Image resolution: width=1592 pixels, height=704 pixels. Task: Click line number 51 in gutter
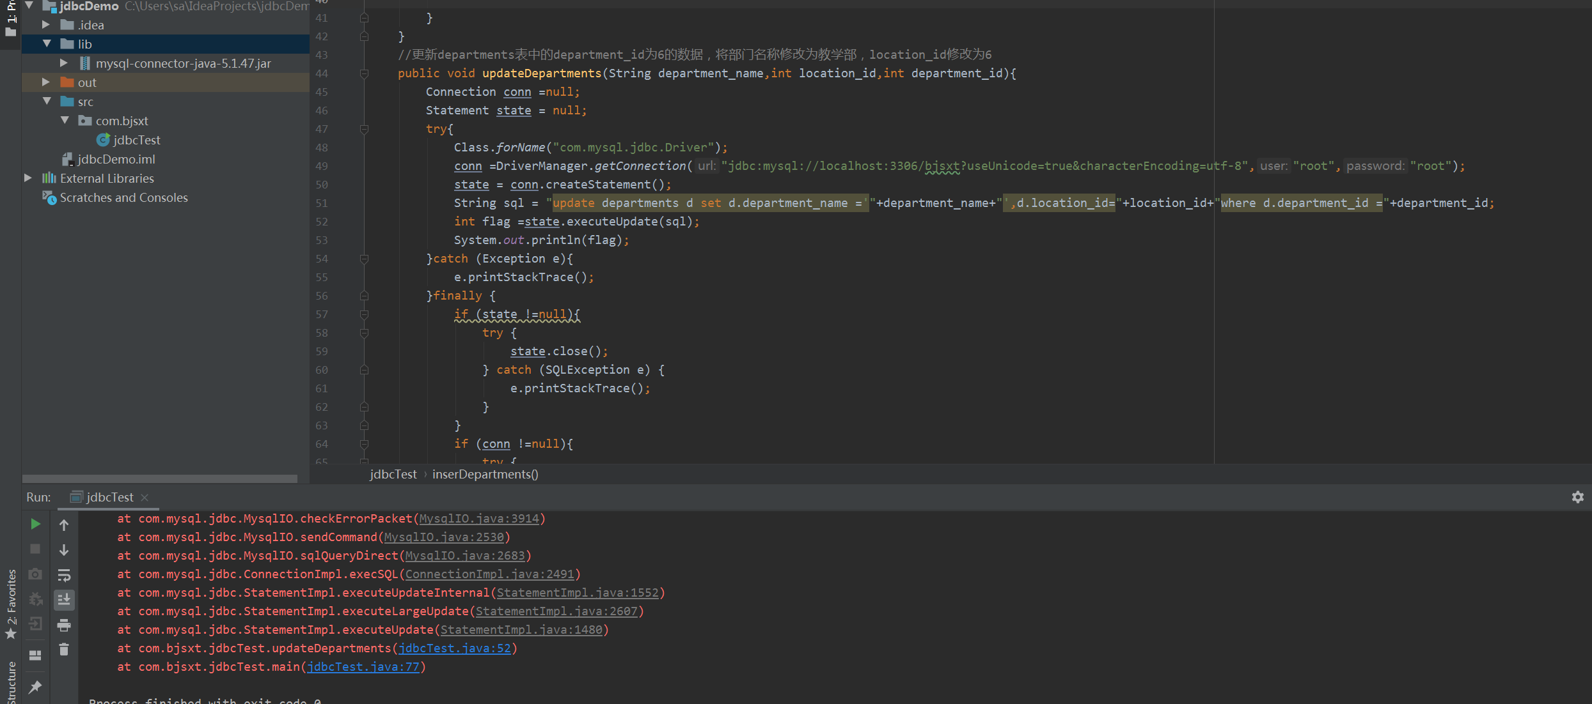click(x=321, y=203)
